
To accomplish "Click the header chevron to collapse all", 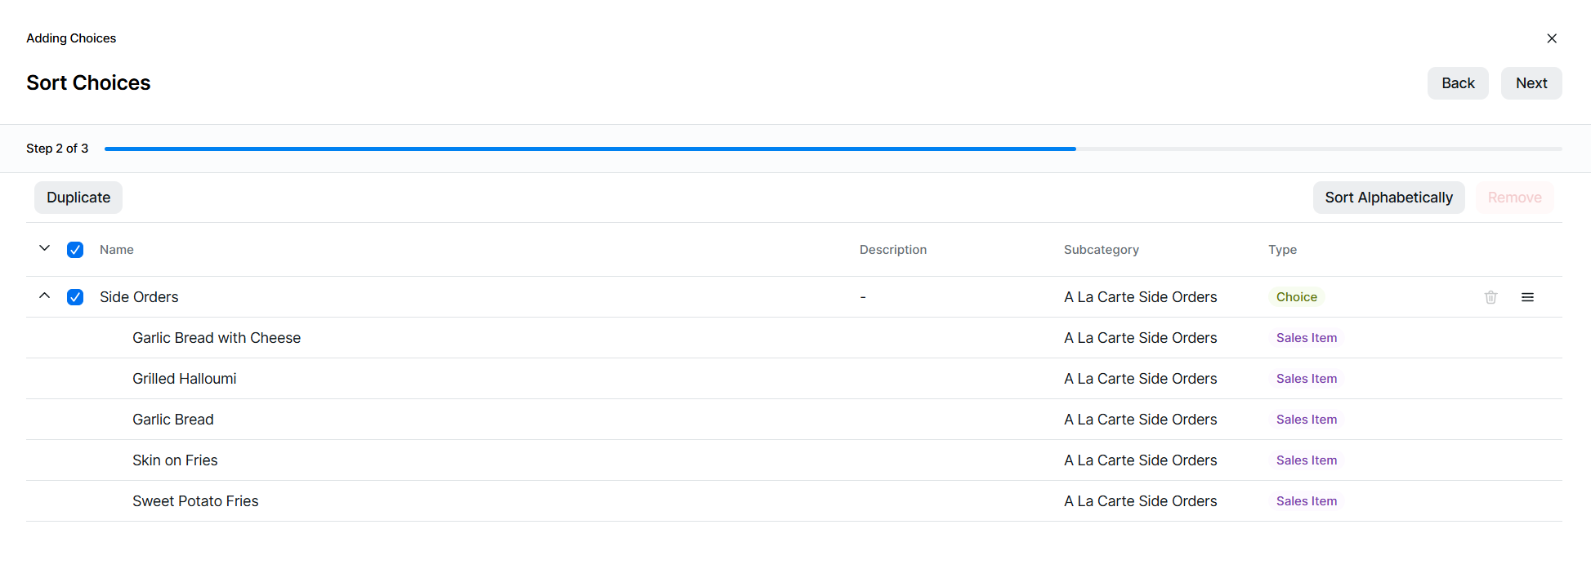I will tap(45, 248).
